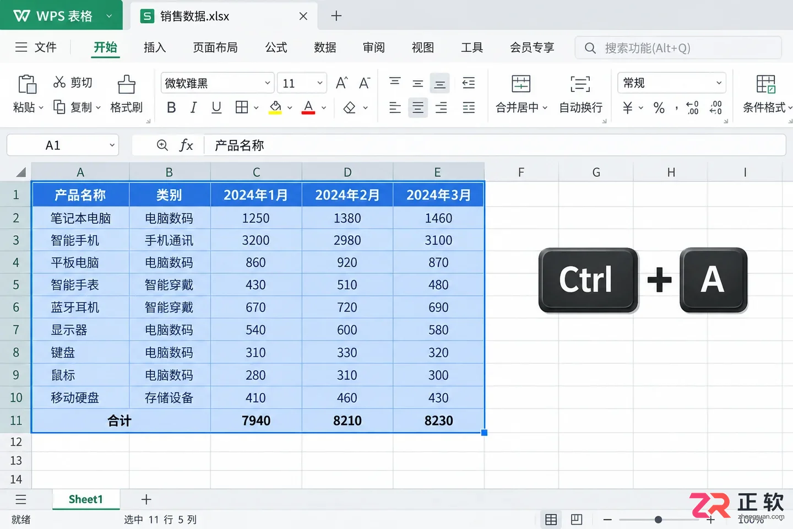
Task: Expand the currency ¥ format dropdown arrow
Action: [641, 108]
